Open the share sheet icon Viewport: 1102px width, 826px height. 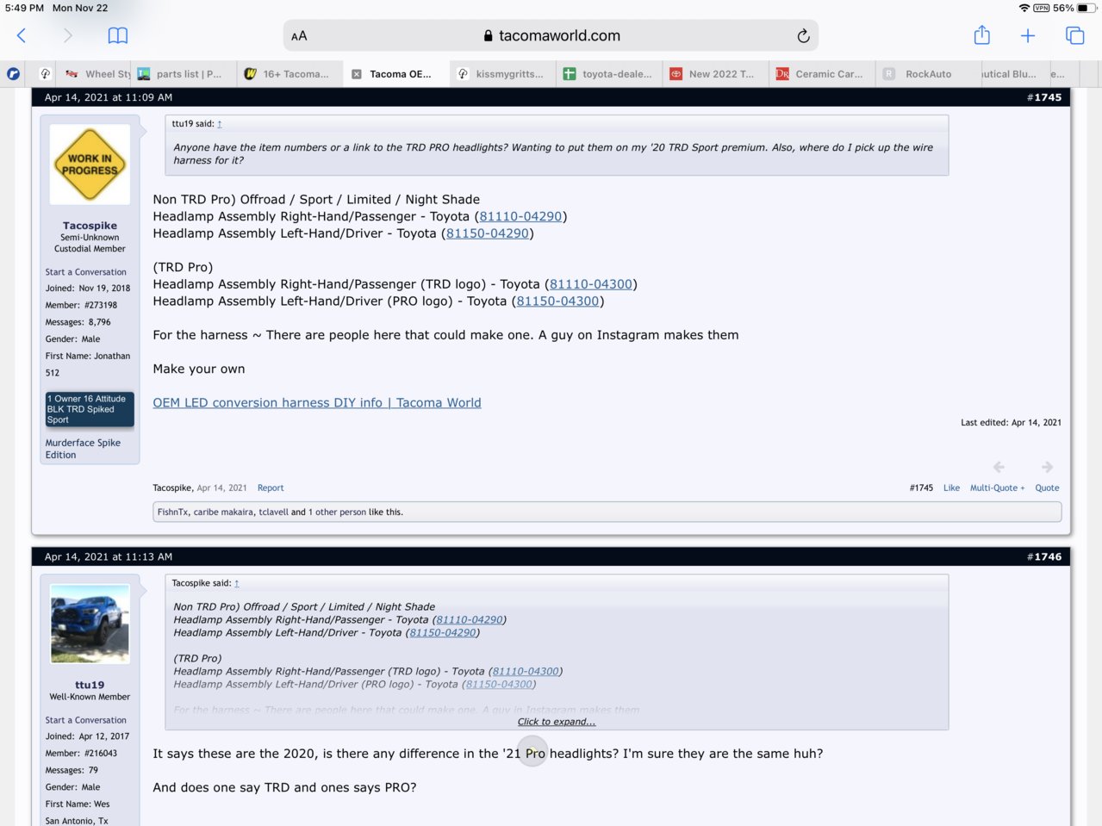[981, 35]
